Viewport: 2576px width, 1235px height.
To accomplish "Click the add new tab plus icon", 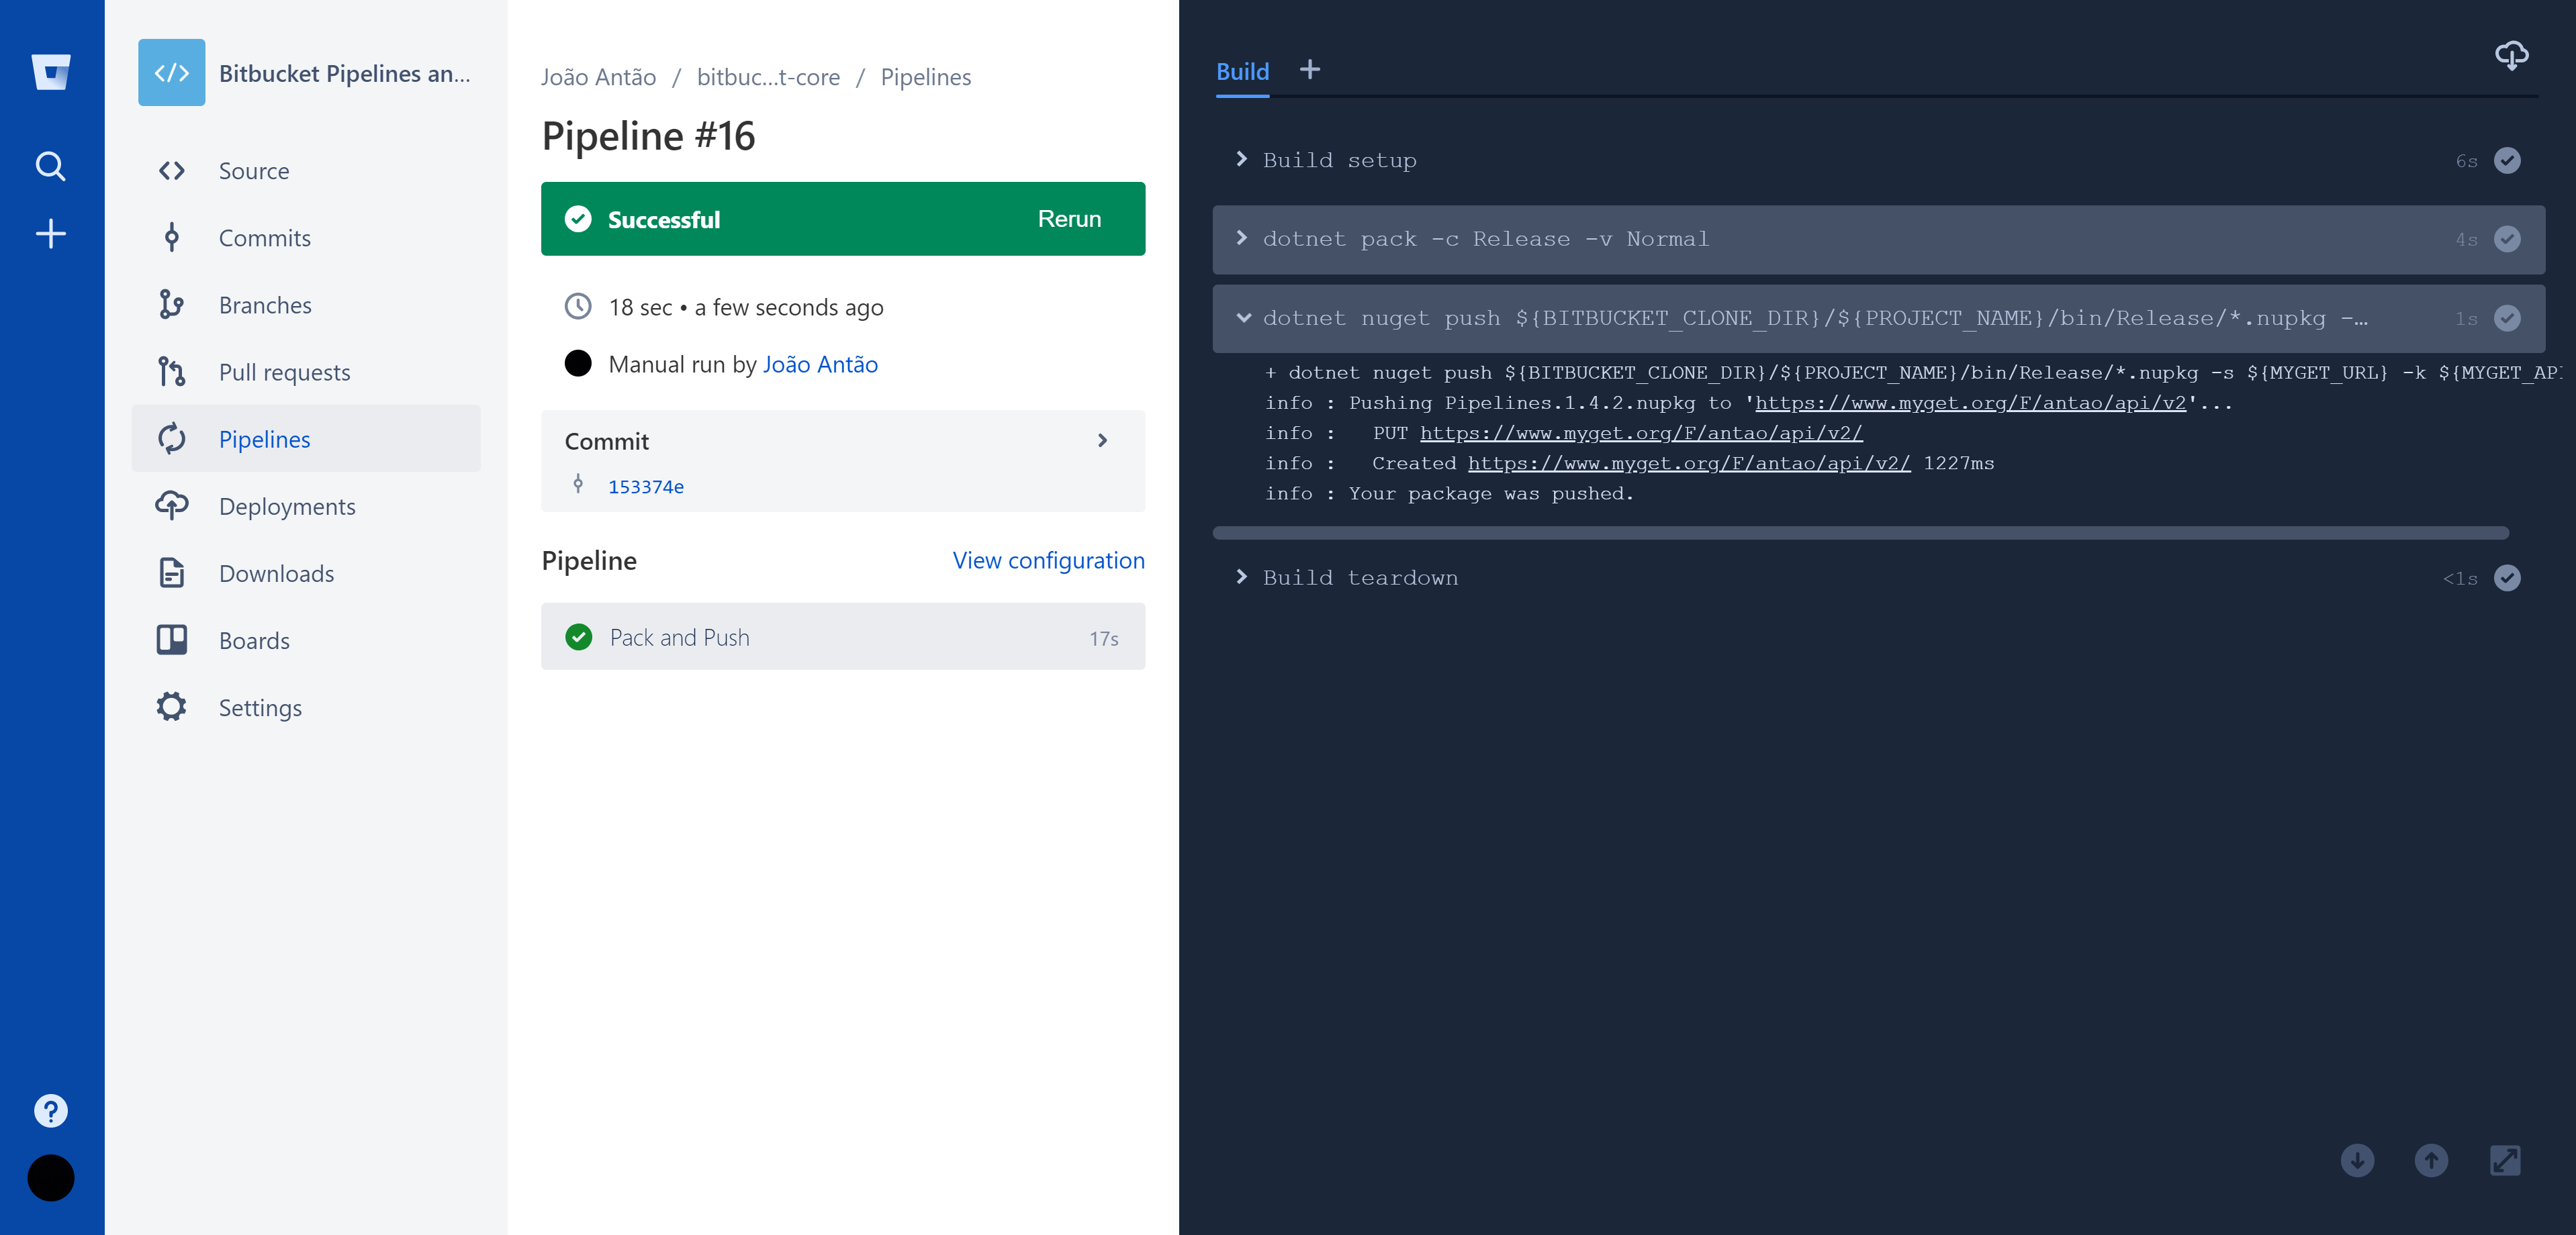I will [x=1309, y=69].
